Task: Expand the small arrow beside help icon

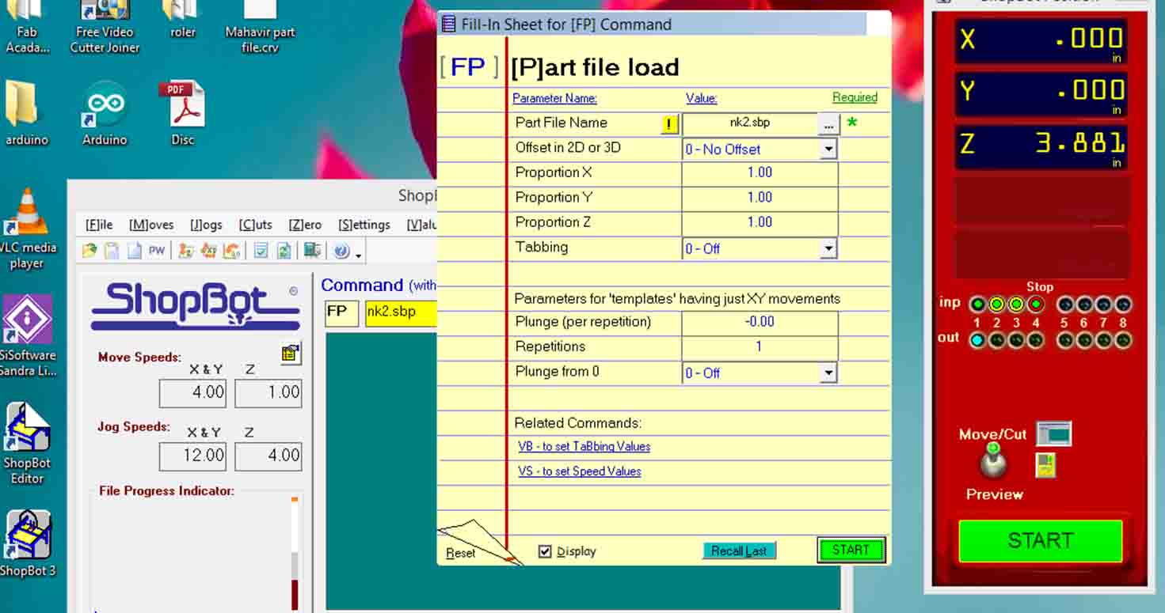Action: (x=359, y=255)
